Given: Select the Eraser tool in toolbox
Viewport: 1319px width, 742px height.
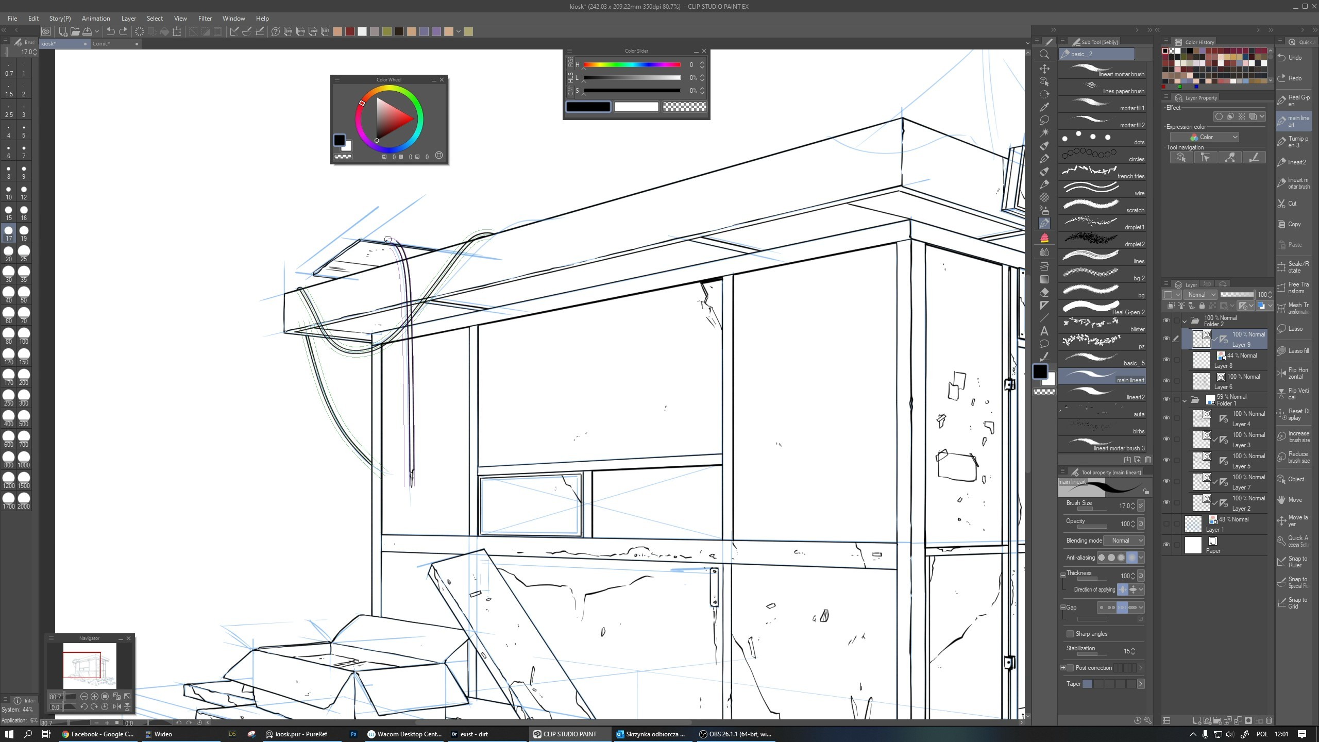Looking at the screenshot, I should pyautogui.click(x=1044, y=292).
